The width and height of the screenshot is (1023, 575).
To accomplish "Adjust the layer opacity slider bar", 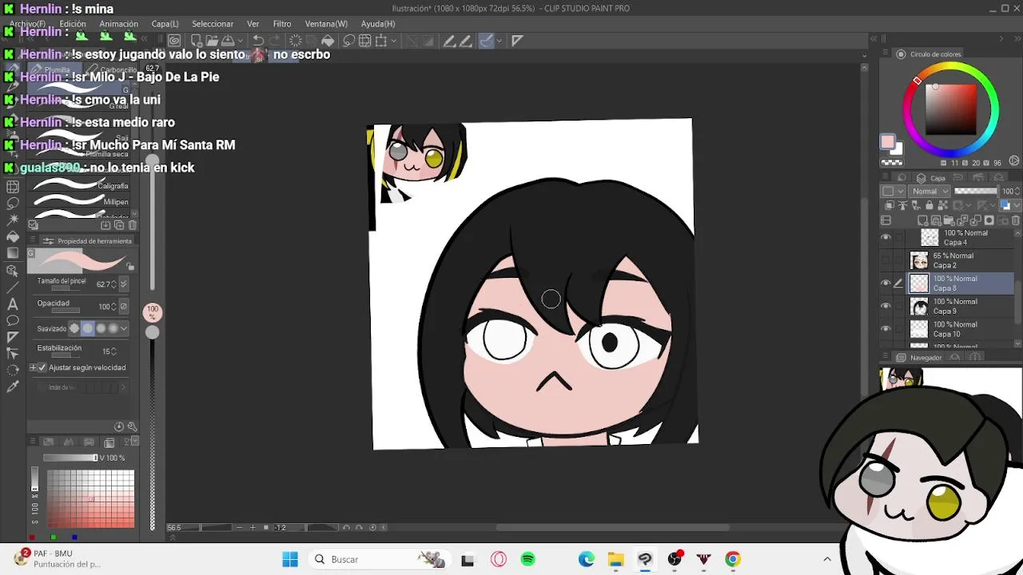I will (x=976, y=192).
